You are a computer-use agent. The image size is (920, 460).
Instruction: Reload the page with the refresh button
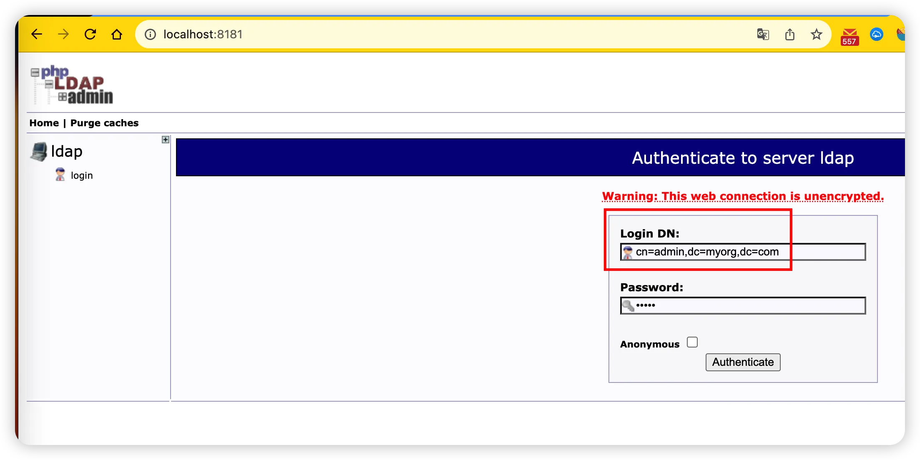[x=90, y=34]
